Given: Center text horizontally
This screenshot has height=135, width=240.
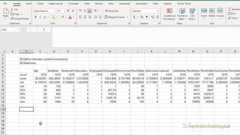Looking at the screenshot, I should pyautogui.click(x=85, y=17).
